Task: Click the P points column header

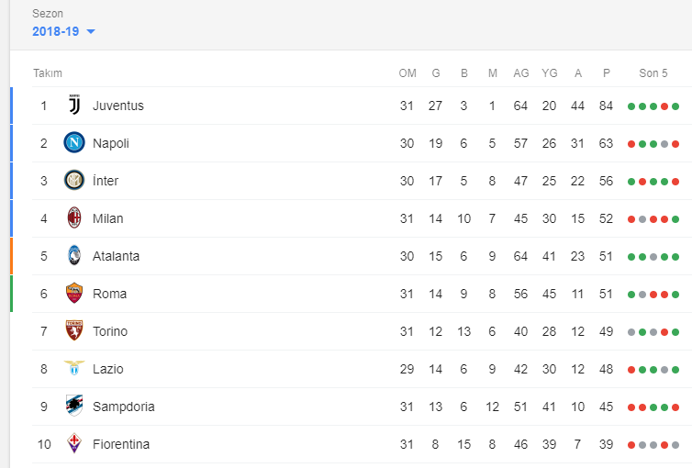Action: tap(607, 73)
